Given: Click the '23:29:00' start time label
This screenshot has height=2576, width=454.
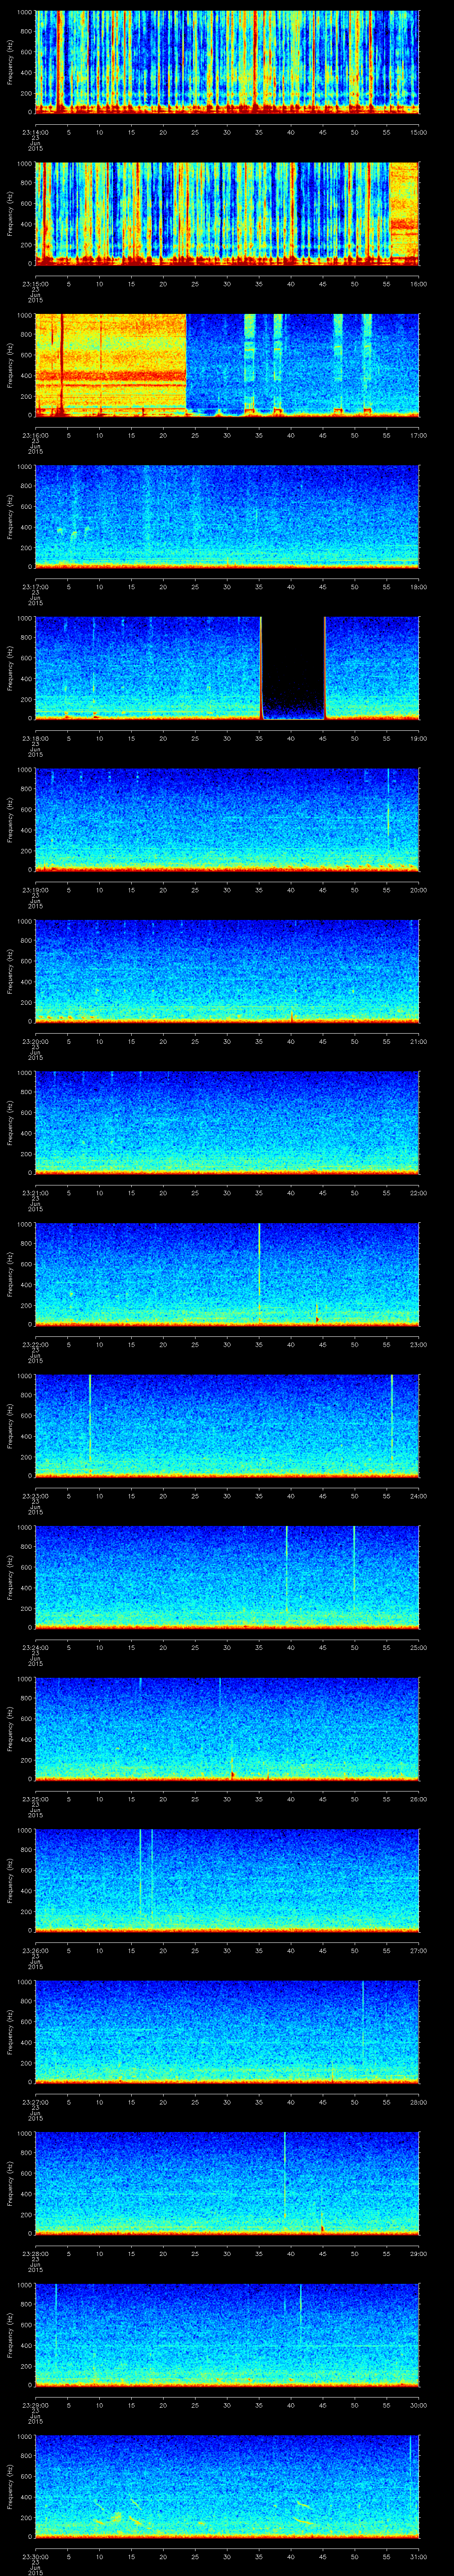Looking at the screenshot, I should point(35,2404).
